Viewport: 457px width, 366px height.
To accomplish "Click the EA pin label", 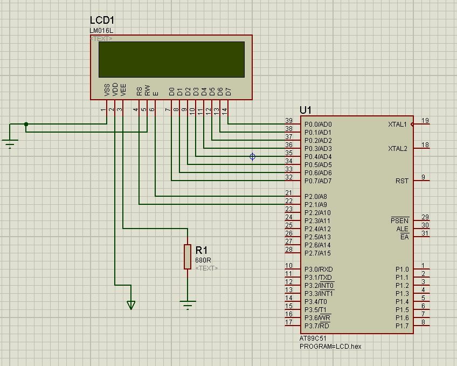I will [x=404, y=237].
